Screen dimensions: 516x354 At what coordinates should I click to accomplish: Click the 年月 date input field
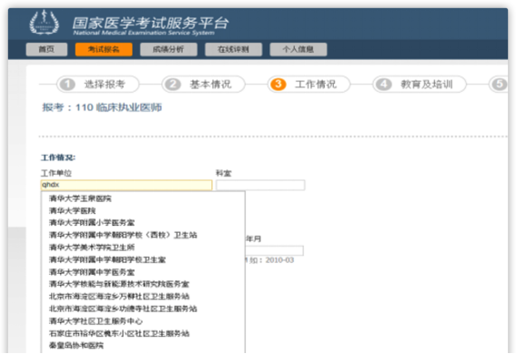tap(275, 250)
